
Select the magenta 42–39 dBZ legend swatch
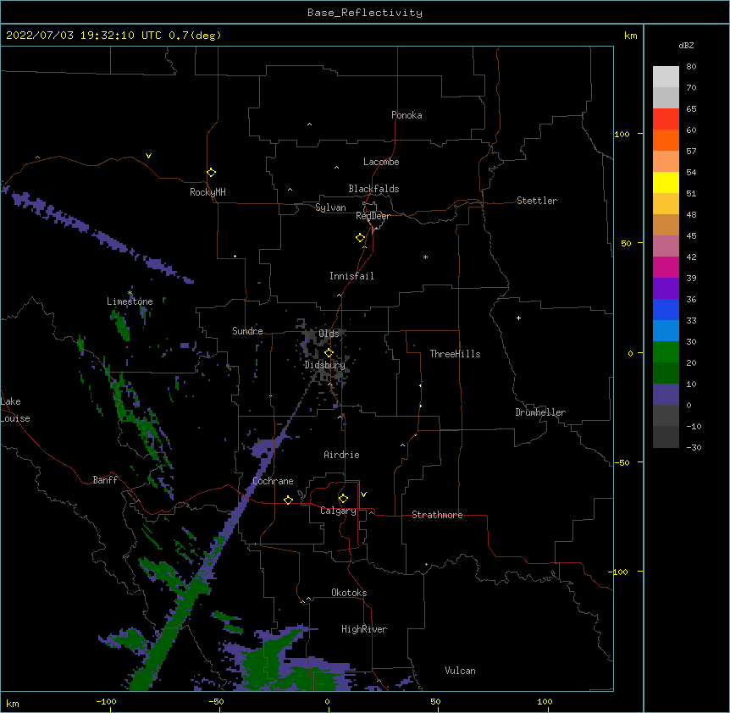[666, 267]
